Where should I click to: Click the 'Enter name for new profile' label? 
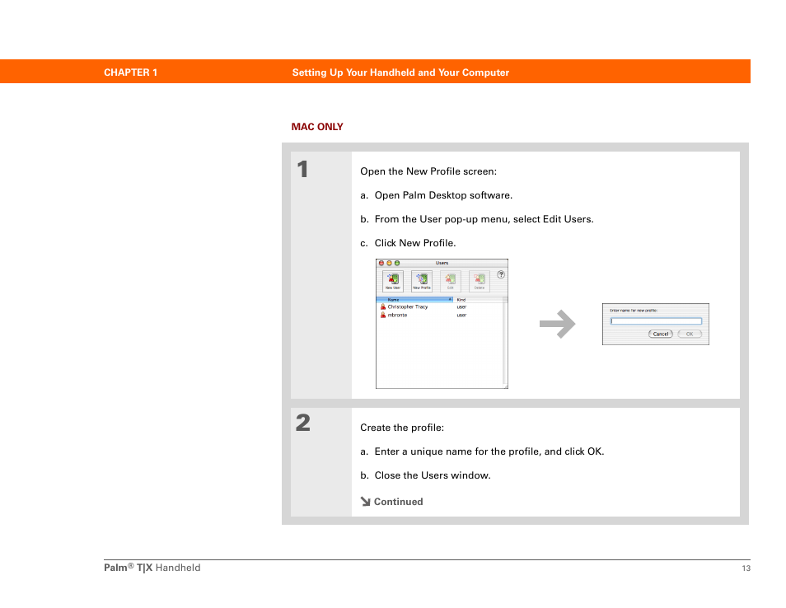634,311
